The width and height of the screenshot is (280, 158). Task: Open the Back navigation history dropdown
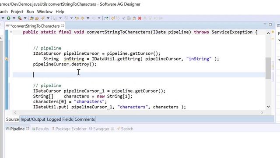(x=88, y=18)
